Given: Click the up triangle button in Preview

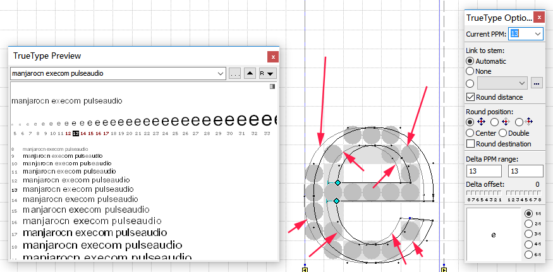Looking at the screenshot, I should click(250, 74).
